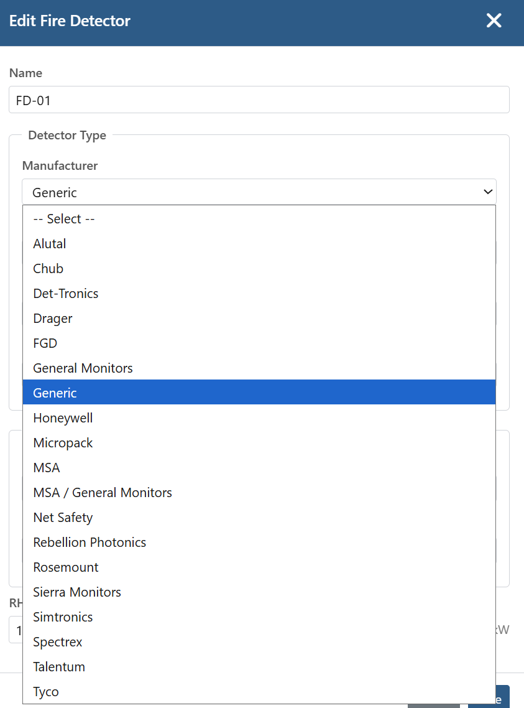
Task: Select the highlighted Generic option
Action: point(259,393)
